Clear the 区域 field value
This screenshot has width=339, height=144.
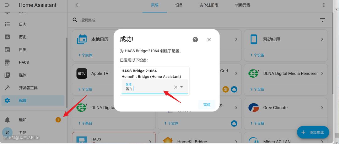tap(175, 87)
